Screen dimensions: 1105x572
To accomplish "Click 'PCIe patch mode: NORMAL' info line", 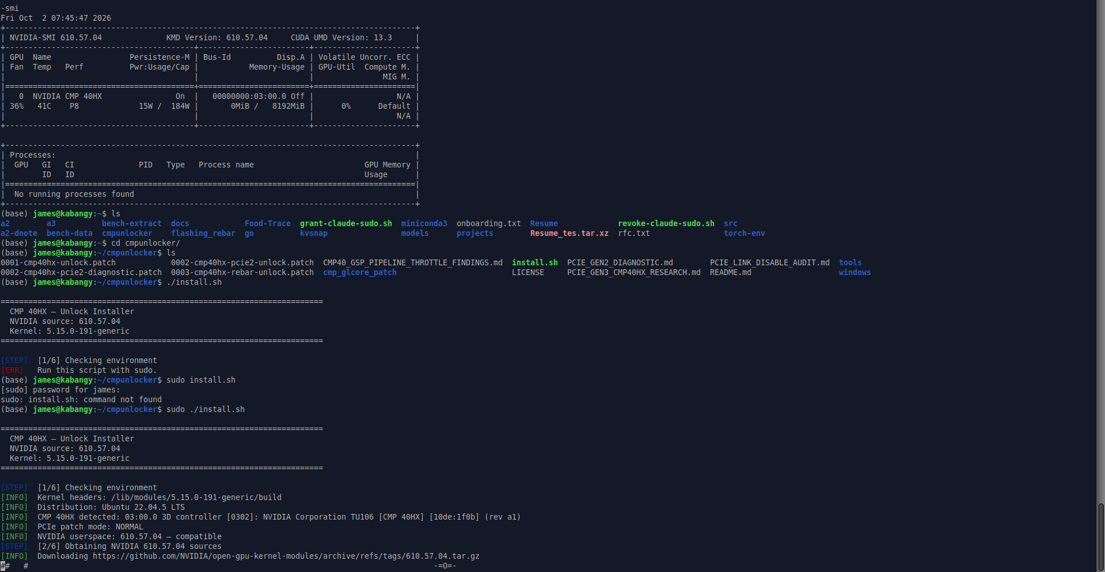I will point(90,527).
